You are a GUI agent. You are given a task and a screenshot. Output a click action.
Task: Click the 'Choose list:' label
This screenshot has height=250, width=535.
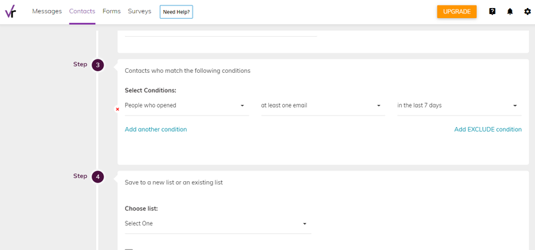pos(141,209)
